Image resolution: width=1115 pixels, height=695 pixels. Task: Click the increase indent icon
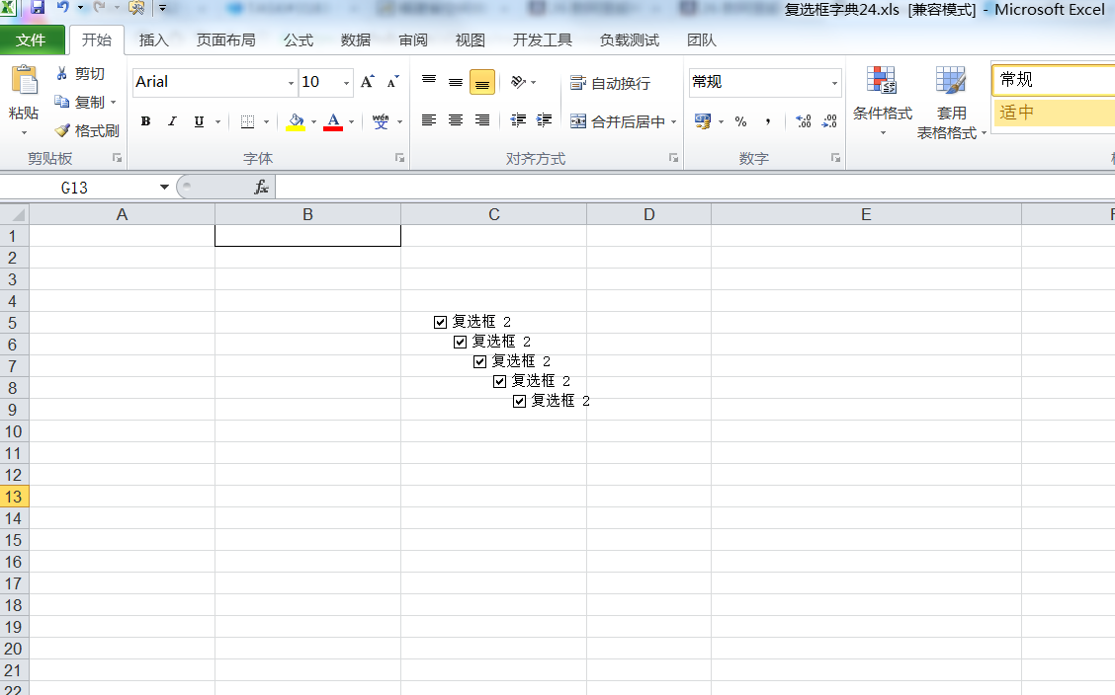544,120
